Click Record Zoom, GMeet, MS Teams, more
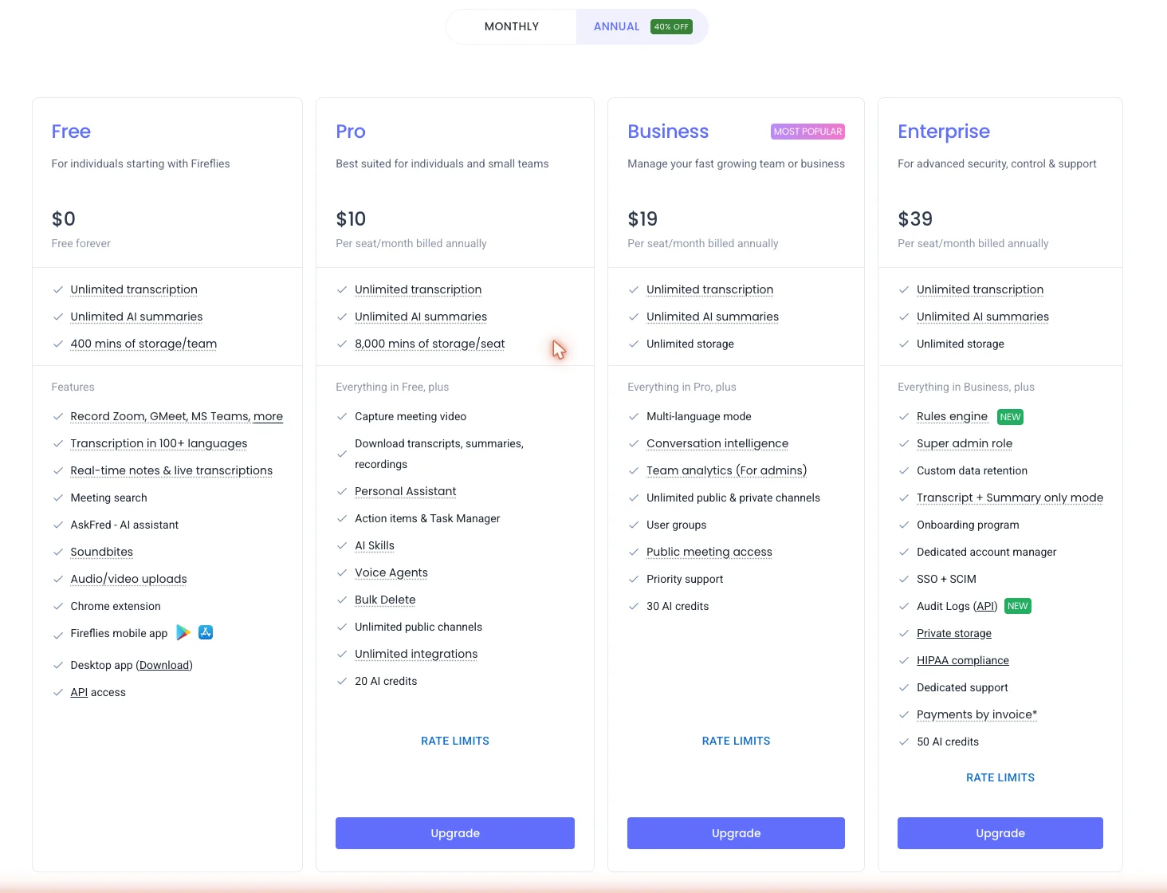1167x893 pixels. (x=176, y=416)
